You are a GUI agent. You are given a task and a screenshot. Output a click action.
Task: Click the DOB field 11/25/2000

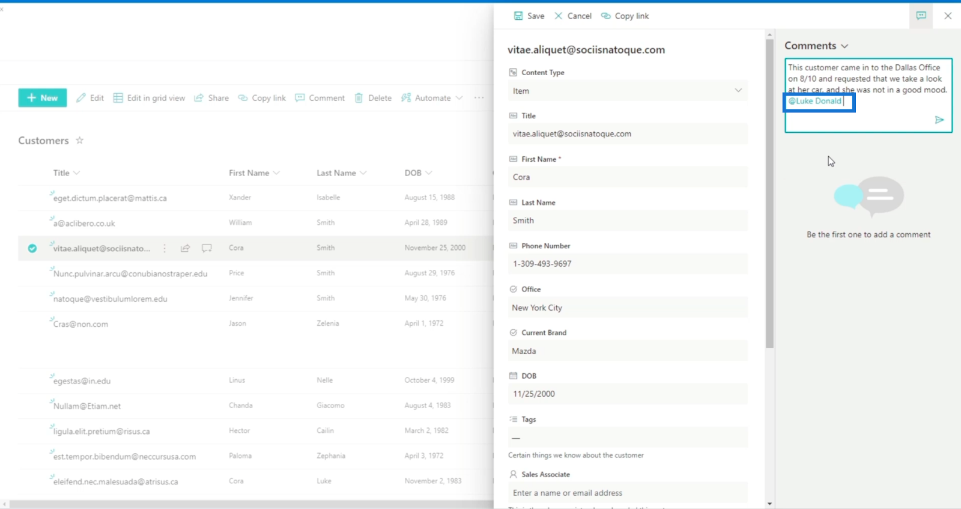point(628,394)
